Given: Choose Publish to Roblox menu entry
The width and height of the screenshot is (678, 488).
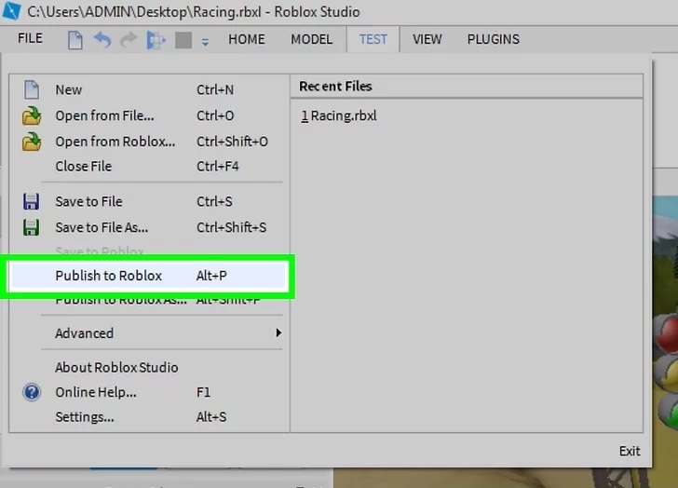Looking at the screenshot, I should tap(148, 276).
